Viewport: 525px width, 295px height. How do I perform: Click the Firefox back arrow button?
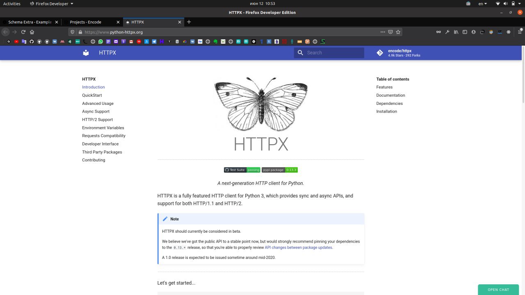[x=5, y=32]
